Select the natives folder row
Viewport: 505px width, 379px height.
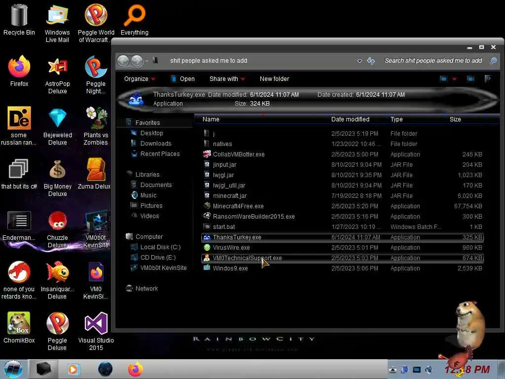(x=342, y=144)
